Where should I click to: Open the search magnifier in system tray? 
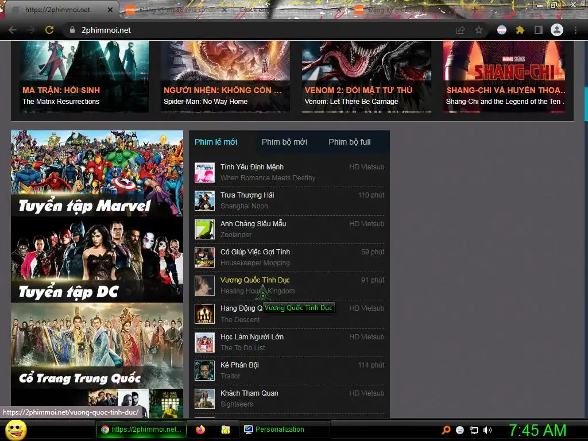click(446, 430)
